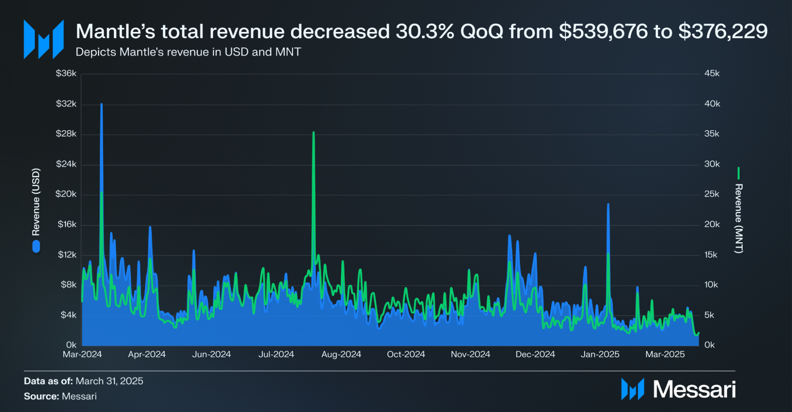
Task: Click the Apr-2024 x-axis label
Action: pos(147,354)
